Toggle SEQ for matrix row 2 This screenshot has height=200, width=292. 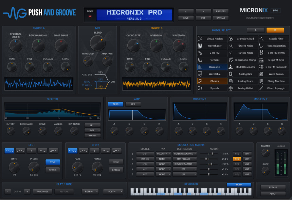[237, 159]
